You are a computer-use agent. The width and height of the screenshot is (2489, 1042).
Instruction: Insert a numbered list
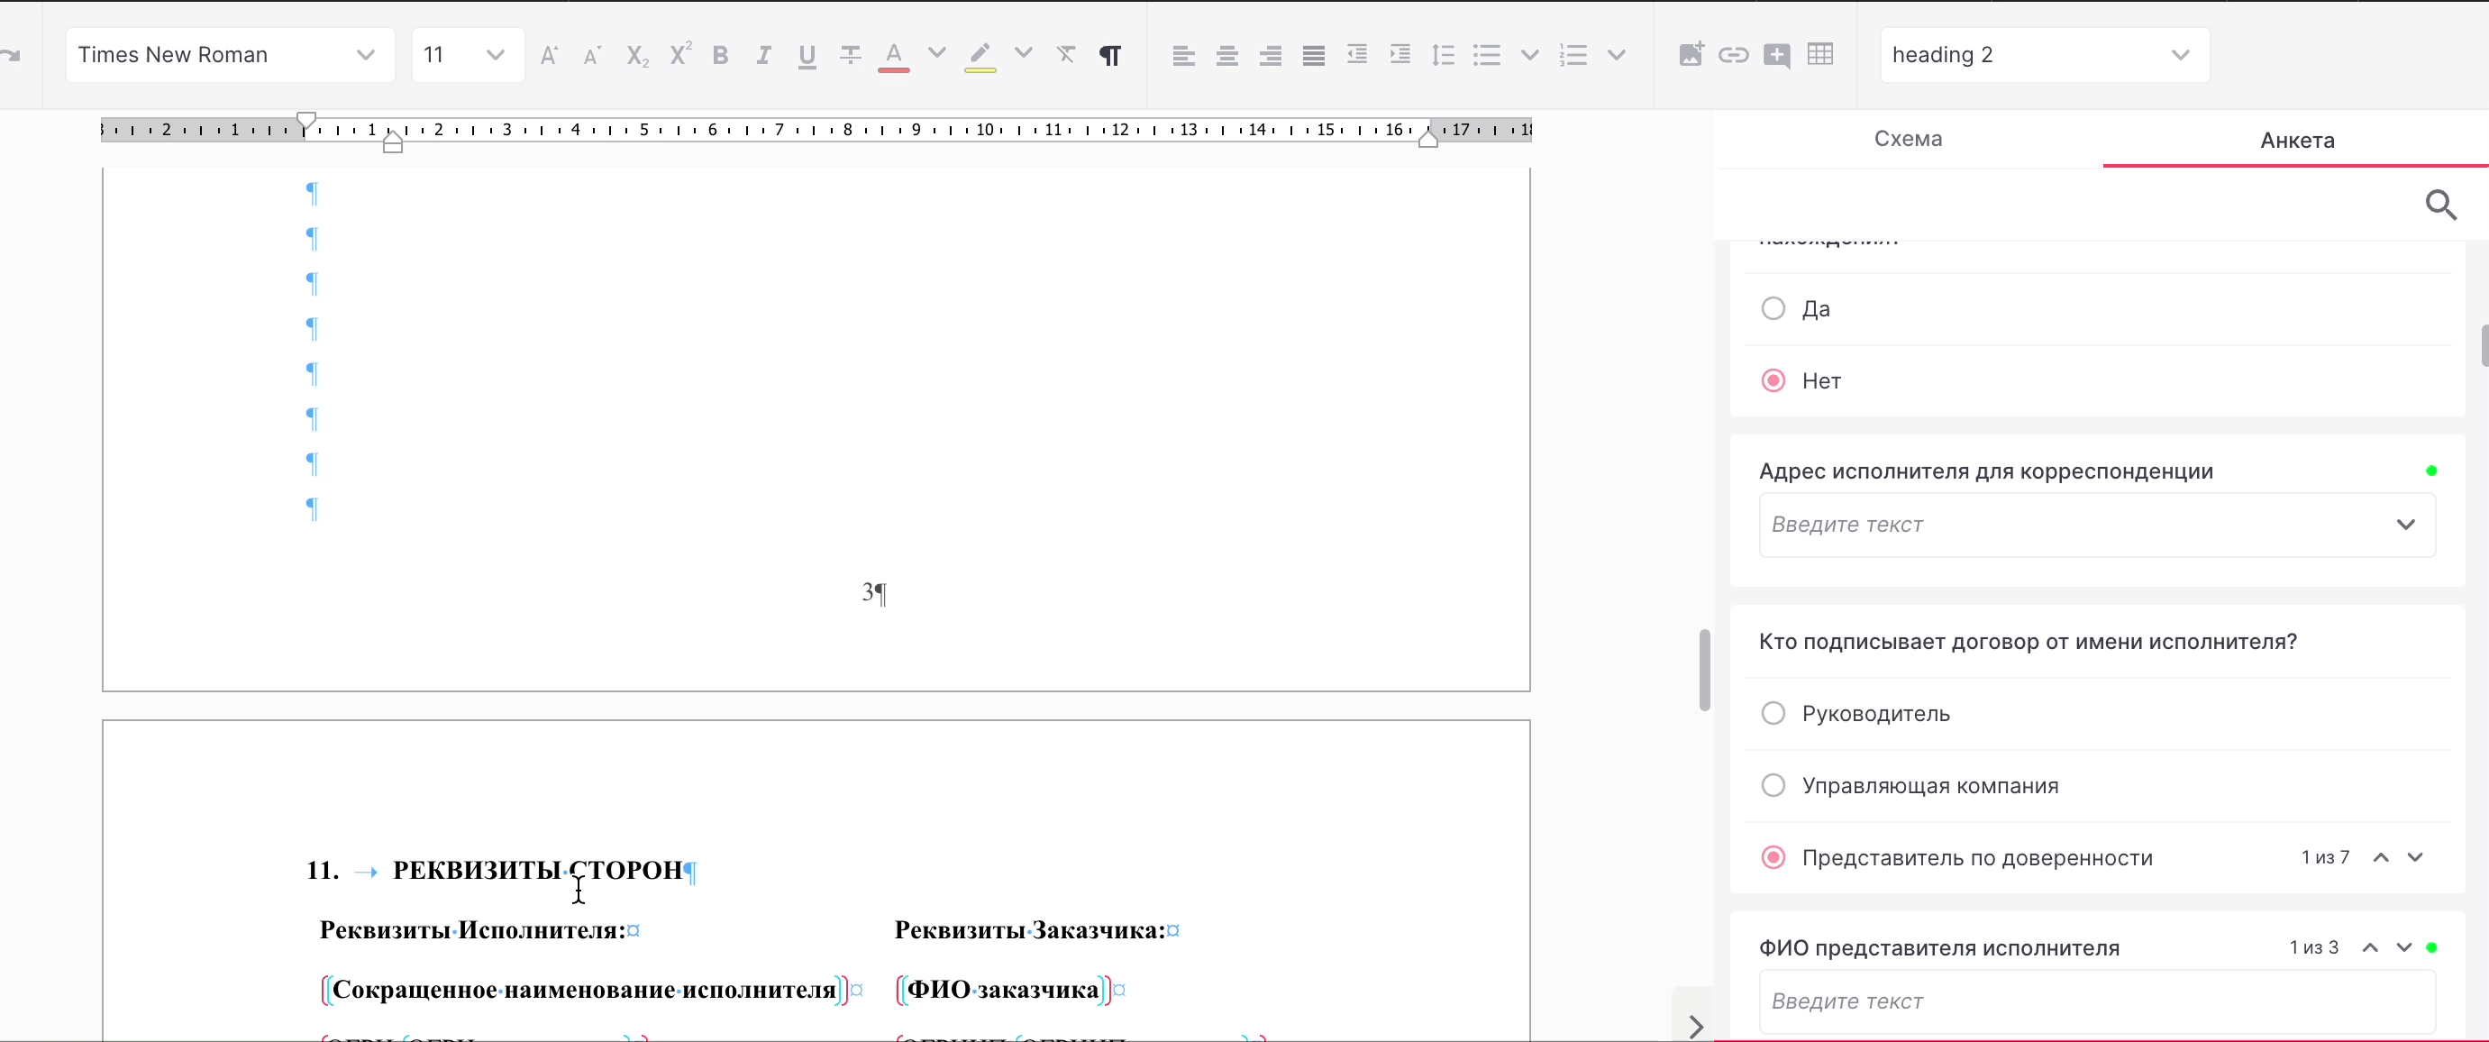tap(1573, 55)
